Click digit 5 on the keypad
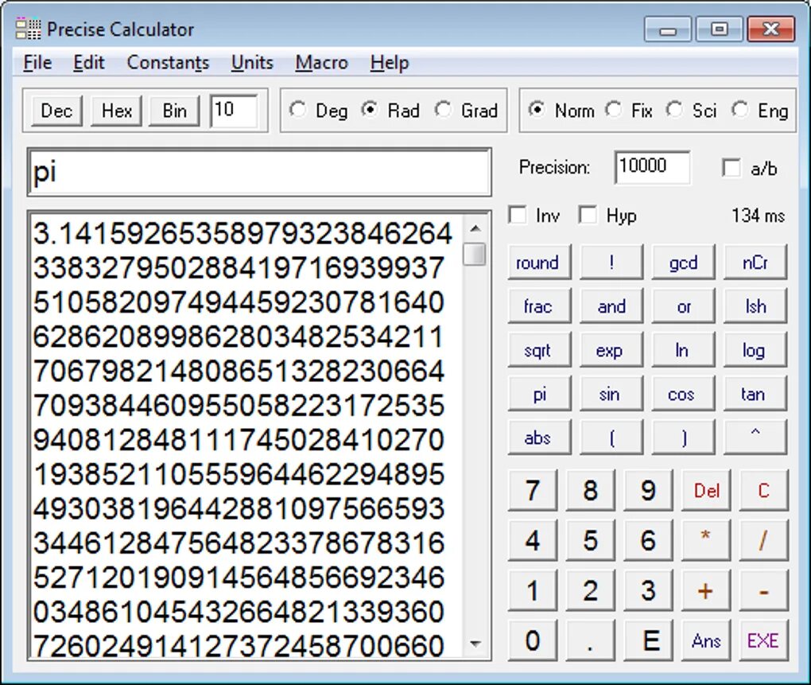811x685 pixels. click(x=590, y=540)
